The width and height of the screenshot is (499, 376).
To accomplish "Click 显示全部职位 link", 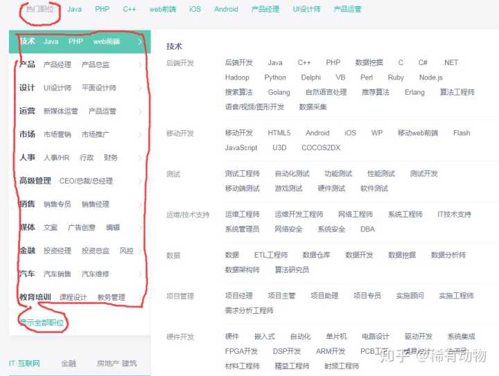I will click(41, 323).
